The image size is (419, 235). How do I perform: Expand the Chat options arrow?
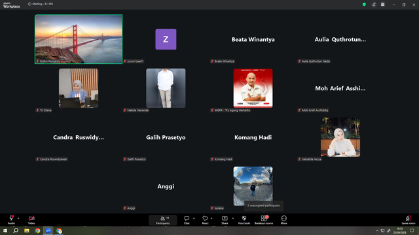coord(194,219)
